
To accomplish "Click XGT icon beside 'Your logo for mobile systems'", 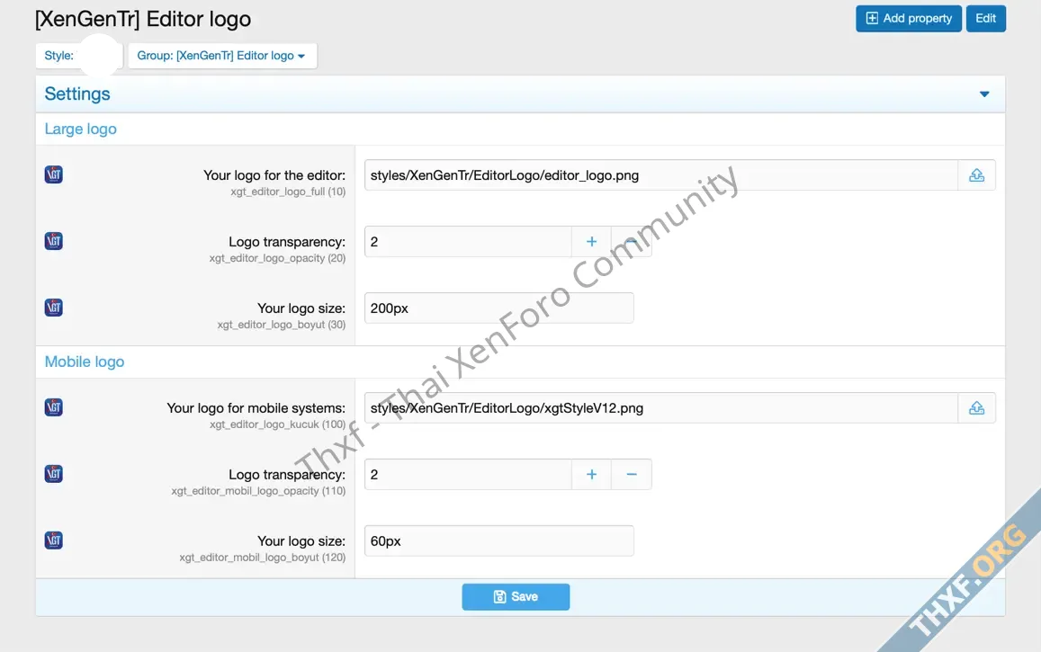I will tap(54, 407).
